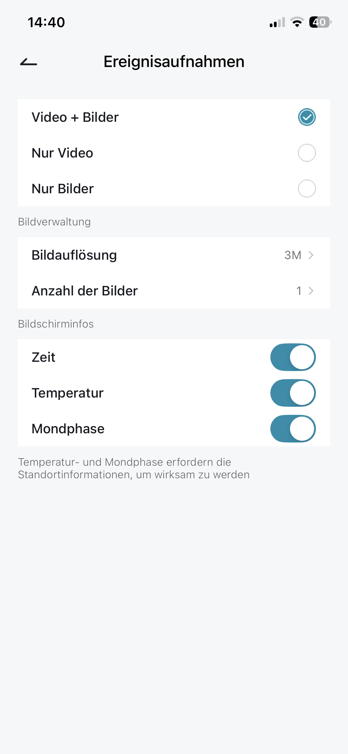Switch off the Mondphase toggle
Image resolution: width=348 pixels, height=754 pixels.
[x=293, y=429]
